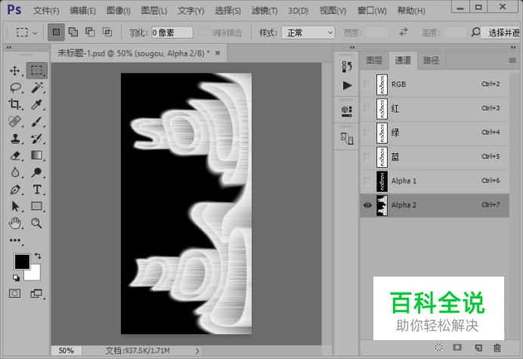This screenshot has height=359, width=523.
Task: Select the Clone Stamp tool
Action: [x=15, y=138]
